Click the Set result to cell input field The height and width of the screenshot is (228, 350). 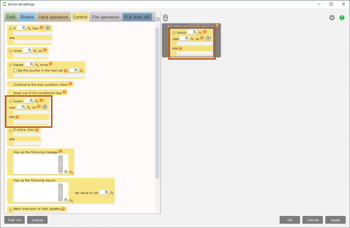pos(103,192)
